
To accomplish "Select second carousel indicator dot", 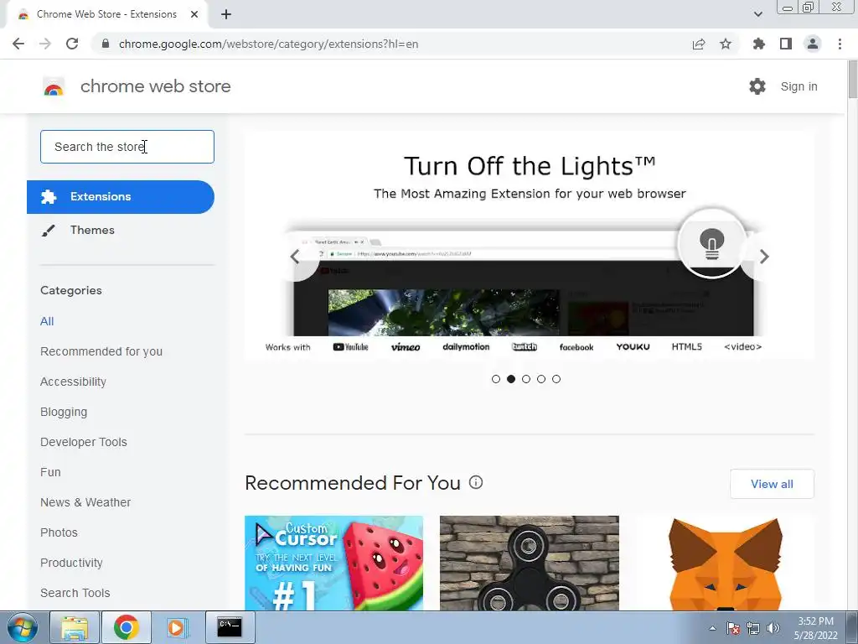I will [511, 379].
